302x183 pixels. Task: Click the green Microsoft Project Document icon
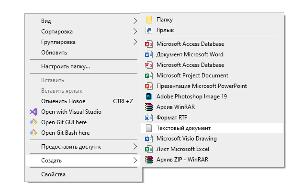click(149, 75)
